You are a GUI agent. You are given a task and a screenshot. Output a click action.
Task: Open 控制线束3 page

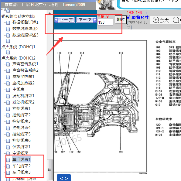click(21, 121)
